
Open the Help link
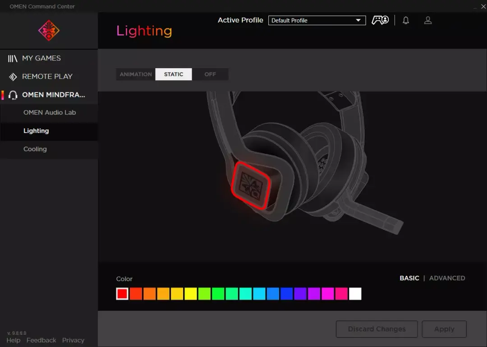point(14,341)
